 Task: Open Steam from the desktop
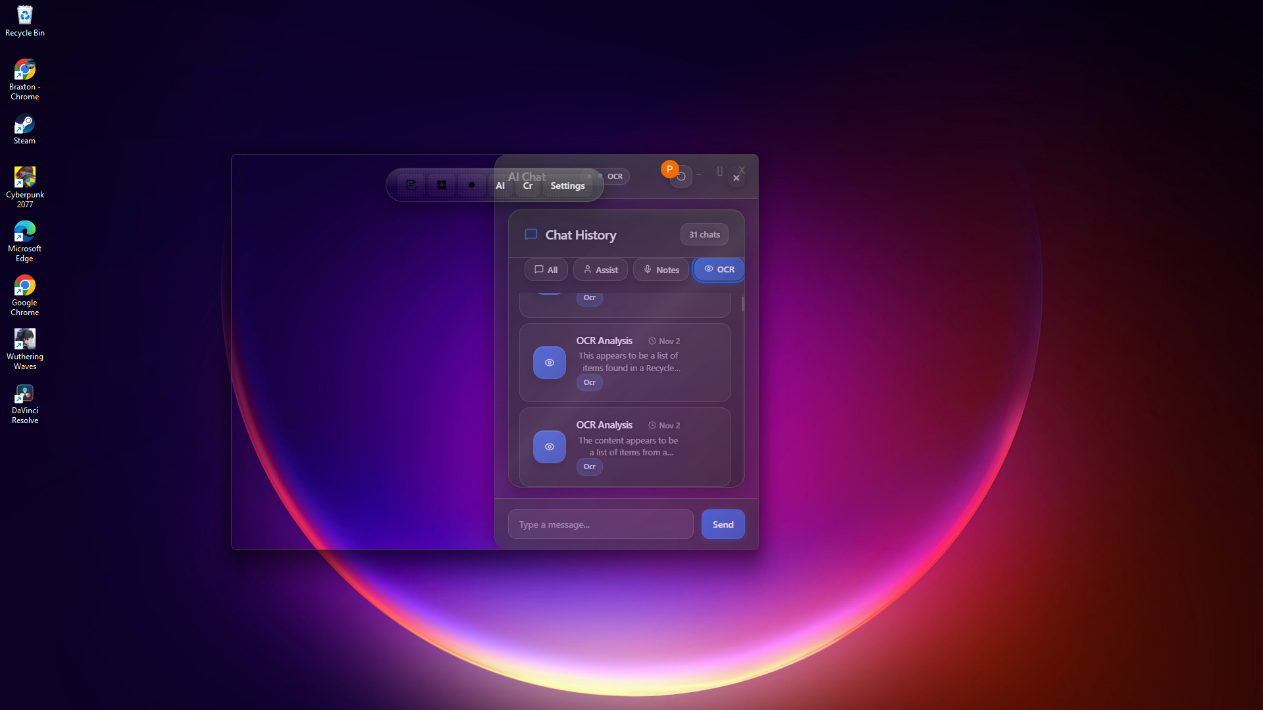pos(24,129)
